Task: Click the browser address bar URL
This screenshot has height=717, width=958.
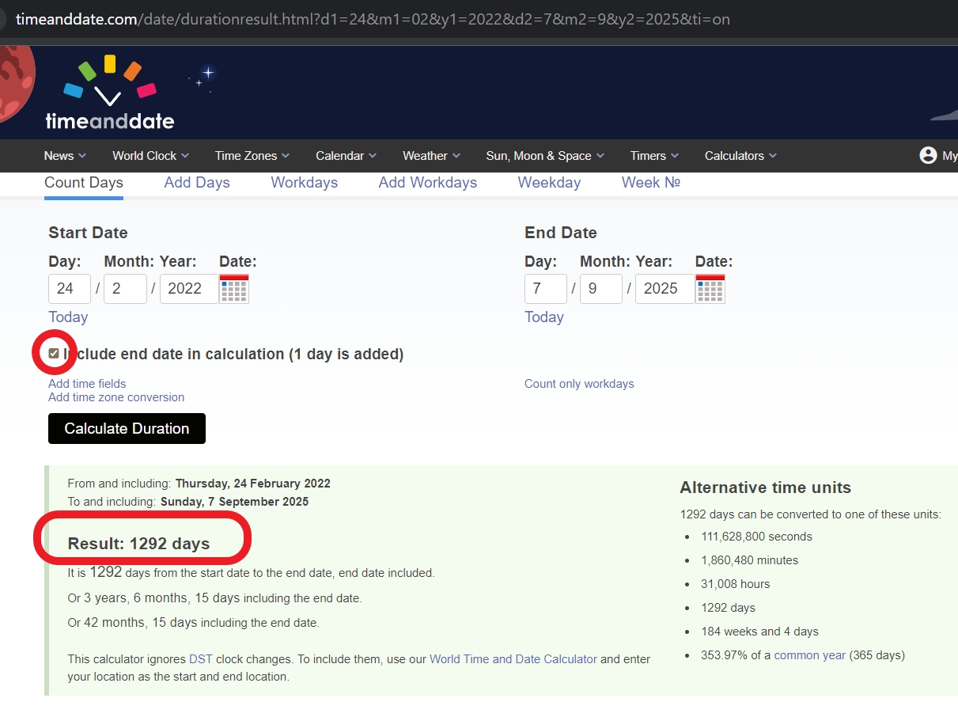Action: pos(373,19)
